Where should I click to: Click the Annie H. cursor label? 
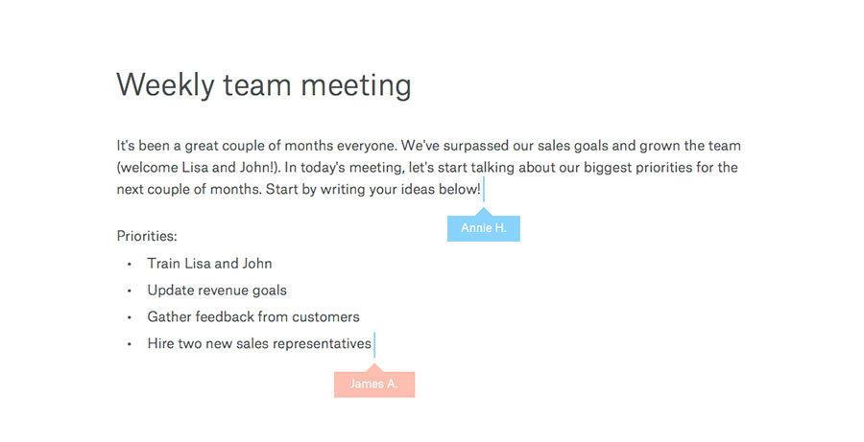(483, 228)
